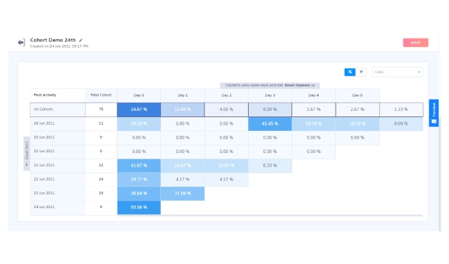Click the 8.00 % cell in All Cohorts
The width and height of the screenshot is (449, 264).
pos(270,110)
